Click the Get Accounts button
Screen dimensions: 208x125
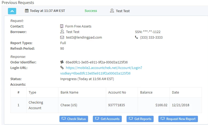[x=107, y=119]
